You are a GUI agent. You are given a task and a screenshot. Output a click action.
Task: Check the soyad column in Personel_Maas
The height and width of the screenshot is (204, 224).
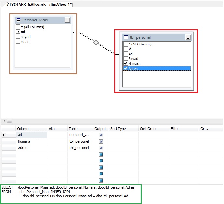pos(19,37)
